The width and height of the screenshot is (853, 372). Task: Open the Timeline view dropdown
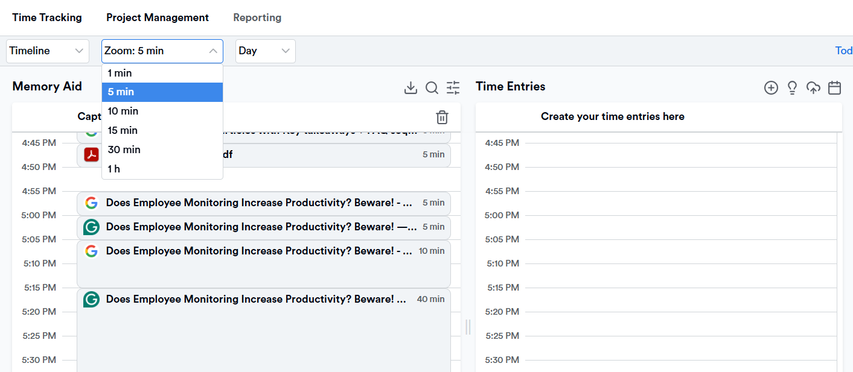(47, 51)
